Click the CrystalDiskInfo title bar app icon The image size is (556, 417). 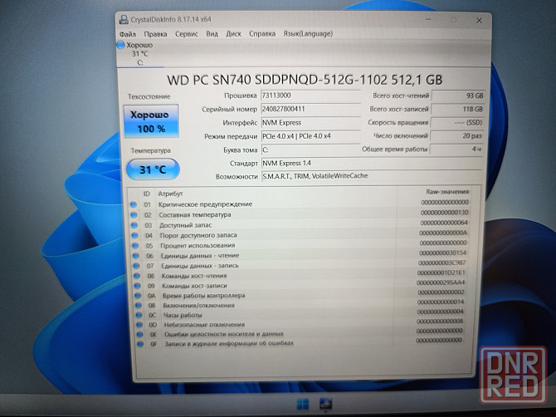124,18
